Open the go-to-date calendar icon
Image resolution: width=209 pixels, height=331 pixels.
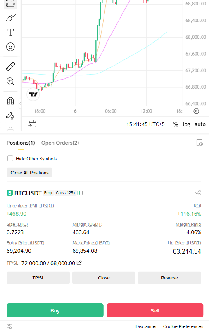(x=32, y=124)
